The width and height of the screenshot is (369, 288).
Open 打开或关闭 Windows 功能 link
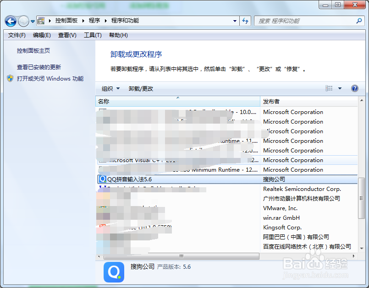pyautogui.click(x=50, y=78)
